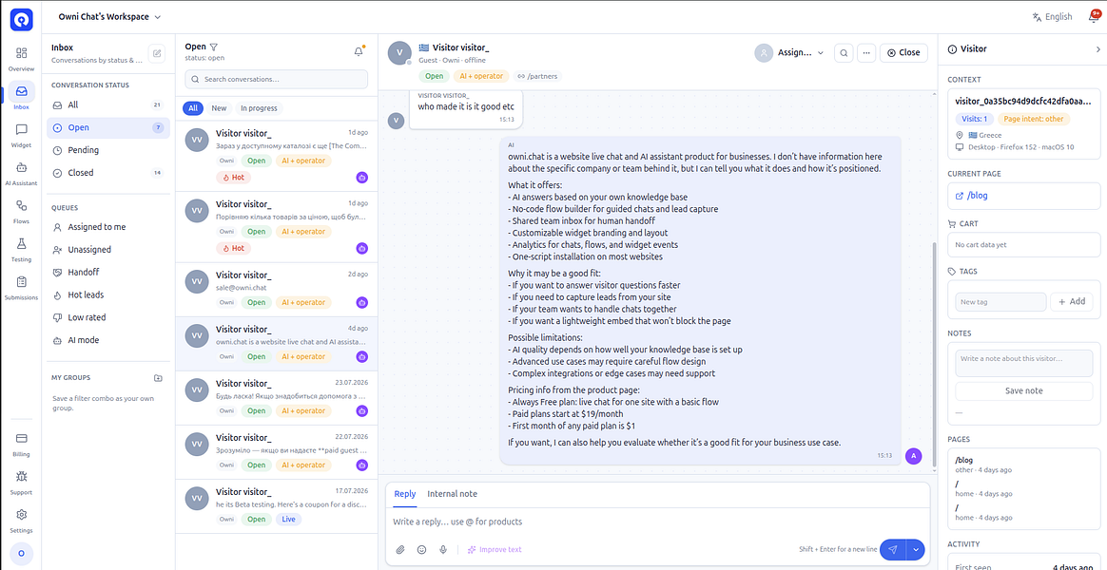Collapse the Visitor panel with chevron
Viewport: 1107px width, 570px height.
pyautogui.click(x=1097, y=49)
